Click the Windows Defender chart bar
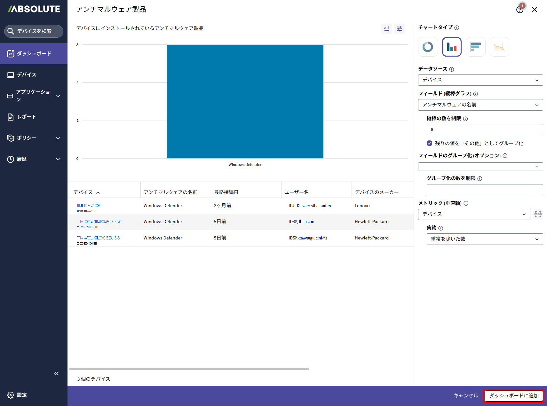The image size is (547, 406). click(245, 102)
